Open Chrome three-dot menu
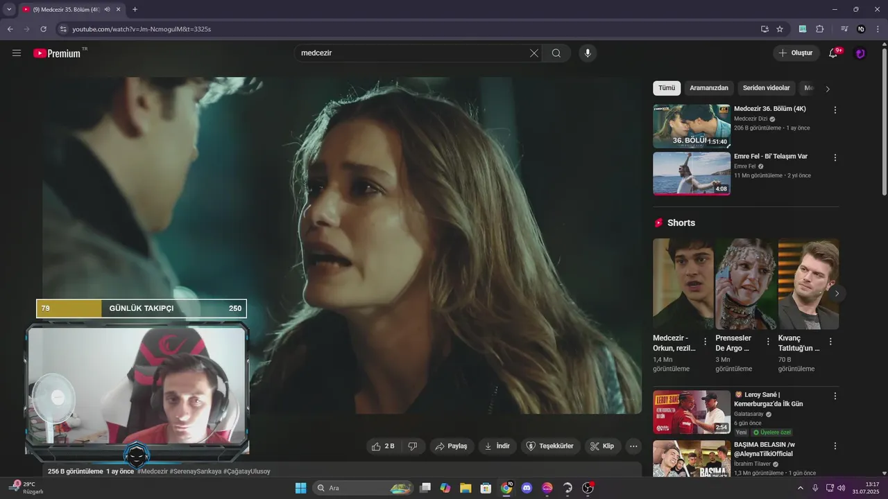This screenshot has height=499, width=888. (878, 29)
